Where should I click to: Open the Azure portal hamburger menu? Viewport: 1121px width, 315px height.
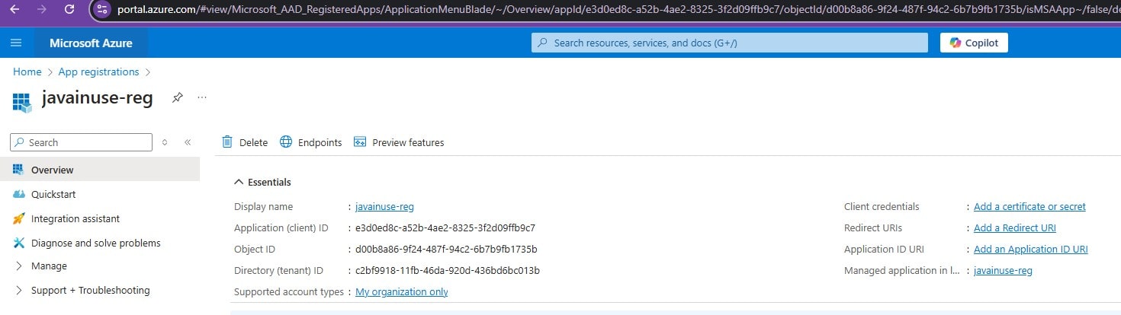tap(16, 43)
